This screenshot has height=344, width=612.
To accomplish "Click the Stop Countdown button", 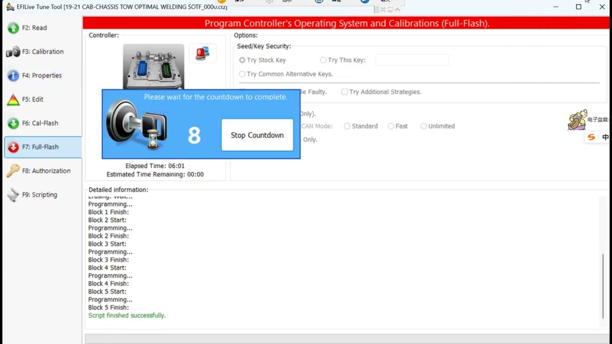I will 257,135.
